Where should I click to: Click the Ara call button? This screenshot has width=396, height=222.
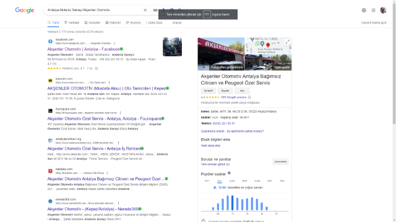[x=242, y=91]
